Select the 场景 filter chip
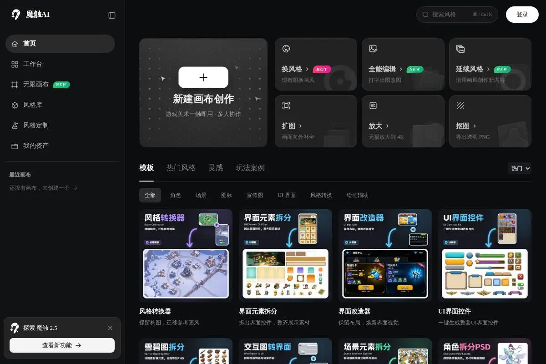The width and height of the screenshot is (546, 364). 201,195
